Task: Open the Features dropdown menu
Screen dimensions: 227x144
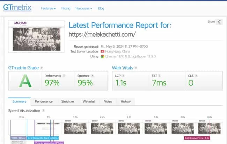Action: [48, 8]
